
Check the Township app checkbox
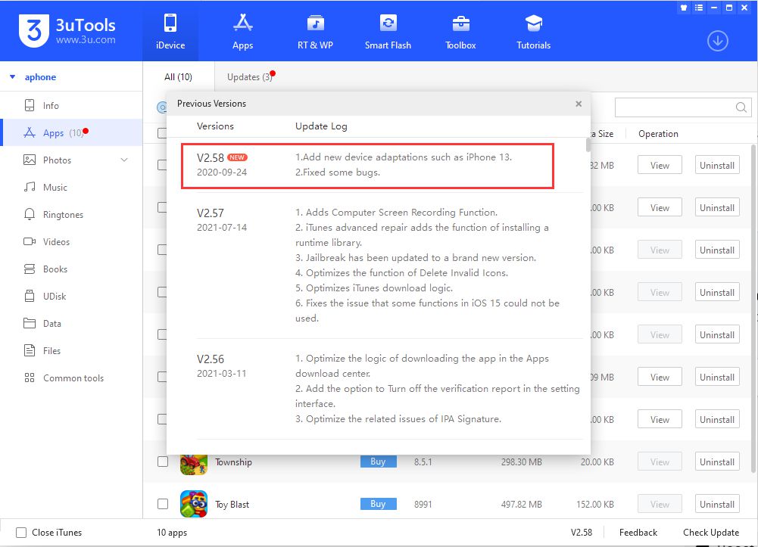click(163, 462)
